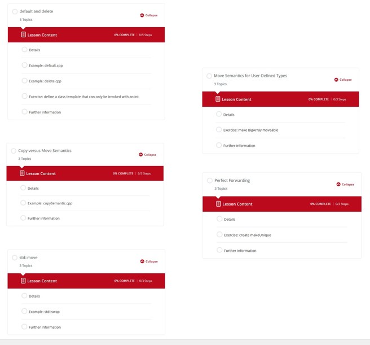This screenshot has height=345, width=370.
Task: Mark Move Semantics for User-Defined Types circle
Action: coord(209,76)
